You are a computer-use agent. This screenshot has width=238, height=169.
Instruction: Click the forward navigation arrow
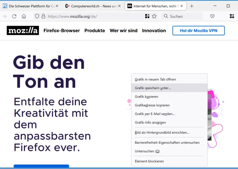[4, 16]
